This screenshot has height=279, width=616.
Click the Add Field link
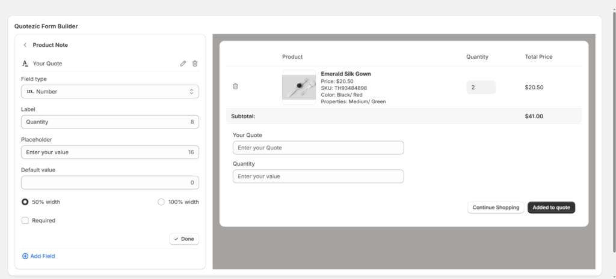[x=42, y=256]
